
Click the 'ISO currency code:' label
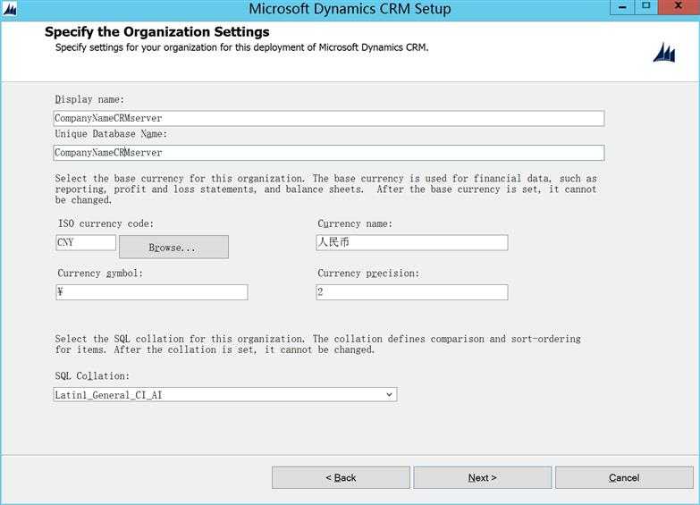pos(105,223)
